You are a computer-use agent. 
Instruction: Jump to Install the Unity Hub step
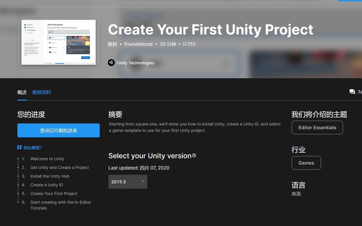coord(50,176)
